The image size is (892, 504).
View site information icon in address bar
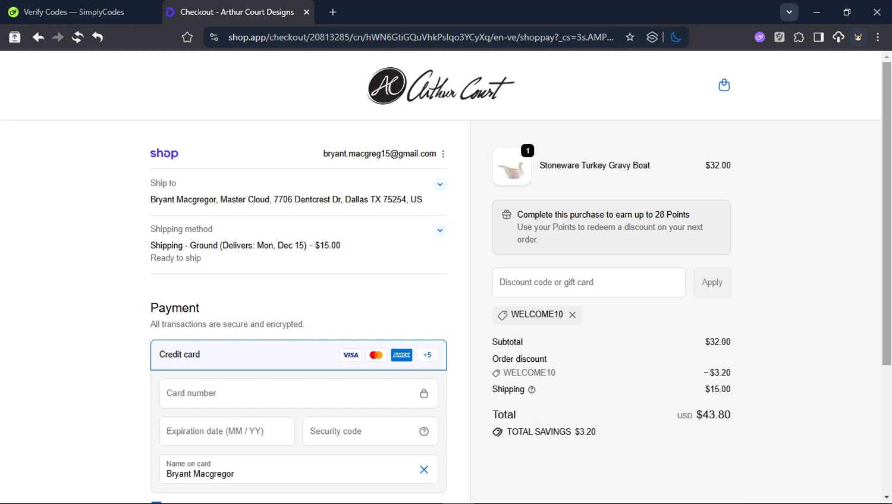[213, 37]
